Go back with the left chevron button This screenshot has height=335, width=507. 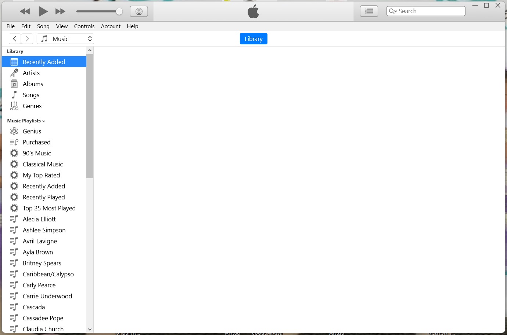click(x=15, y=39)
